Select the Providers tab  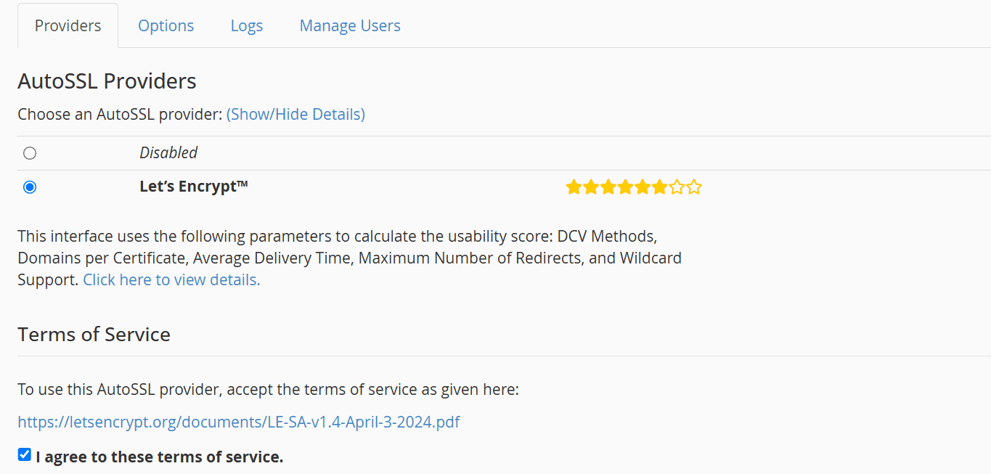coord(68,26)
